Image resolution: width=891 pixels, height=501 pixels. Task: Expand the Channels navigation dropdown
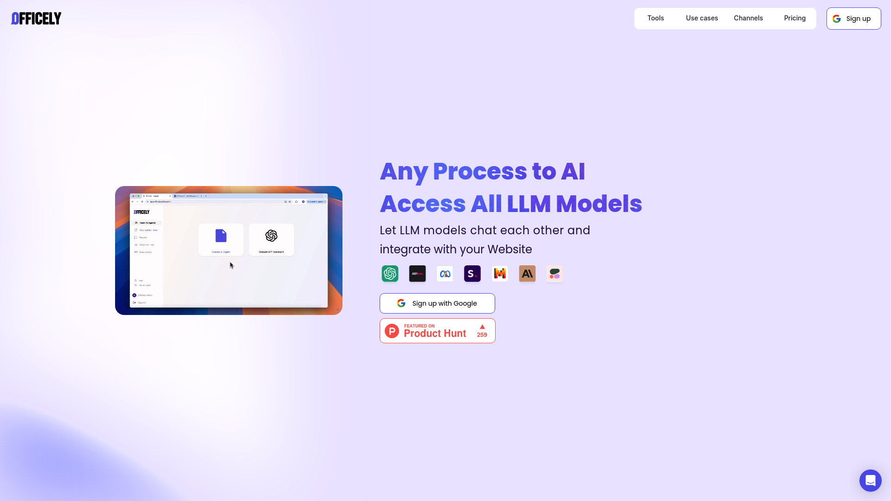tap(749, 19)
